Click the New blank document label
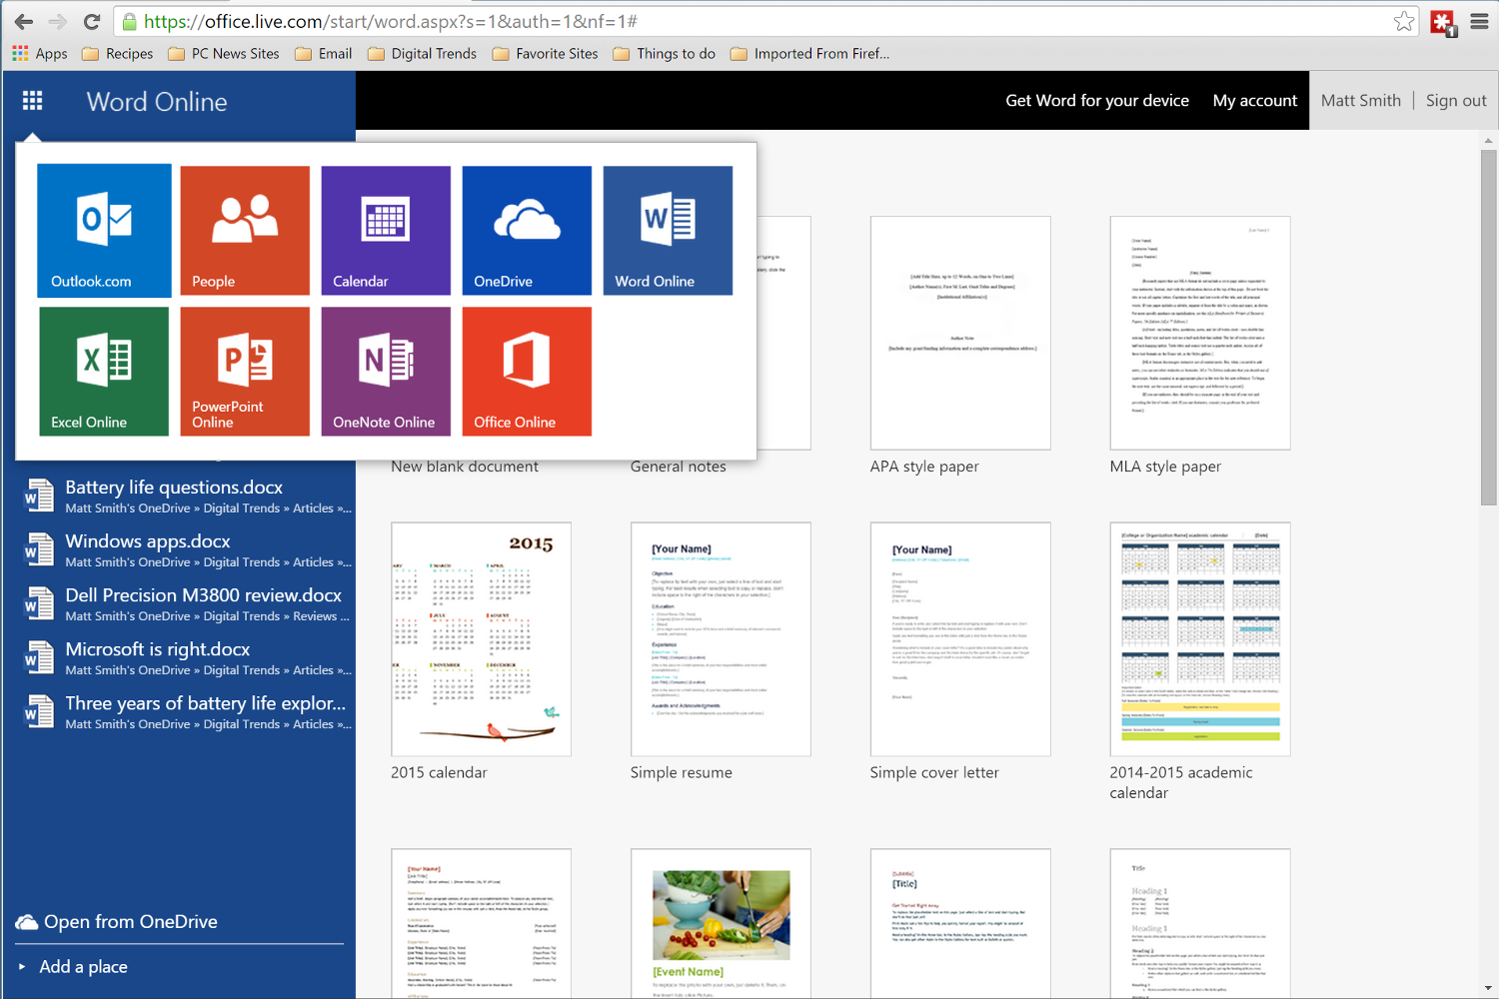 pyautogui.click(x=465, y=467)
